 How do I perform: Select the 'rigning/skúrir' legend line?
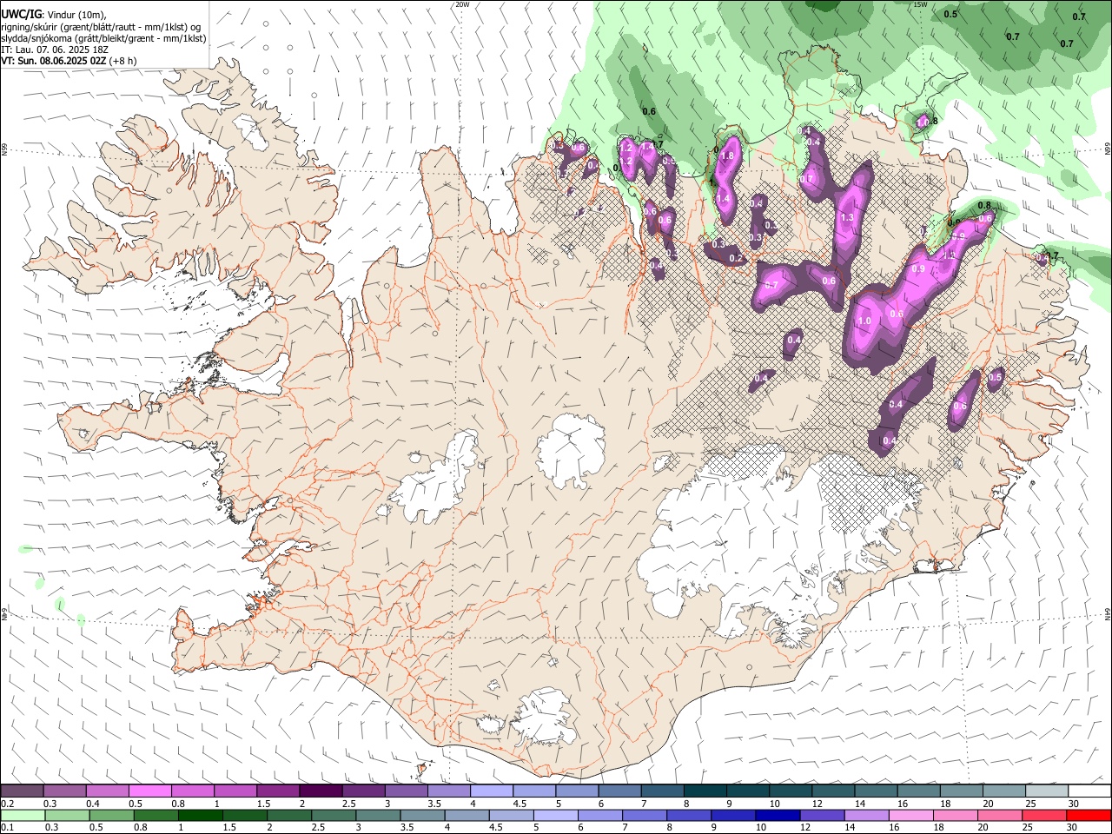[x=103, y=27]
